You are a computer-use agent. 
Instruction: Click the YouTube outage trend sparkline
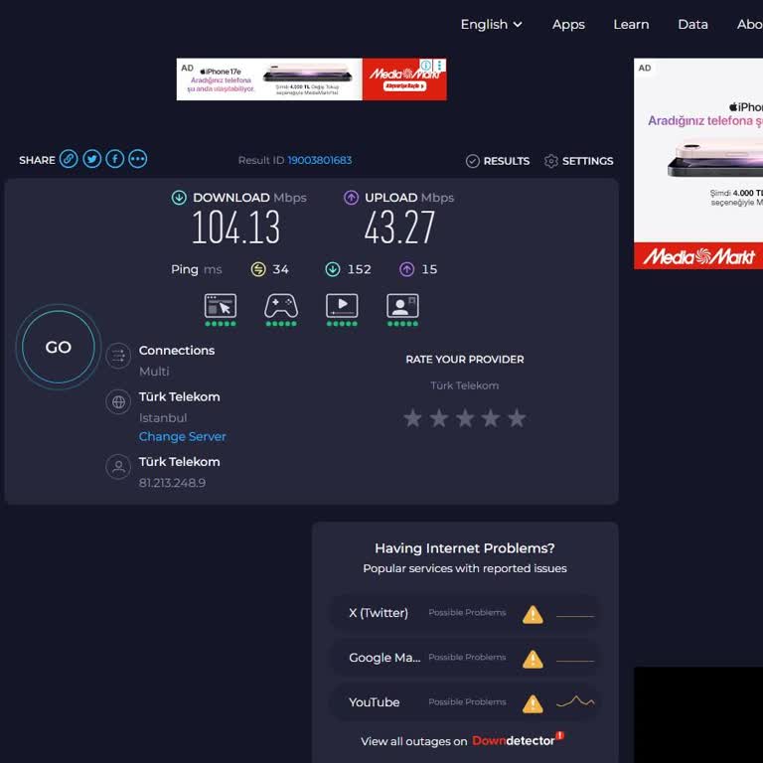pos(575,701)
